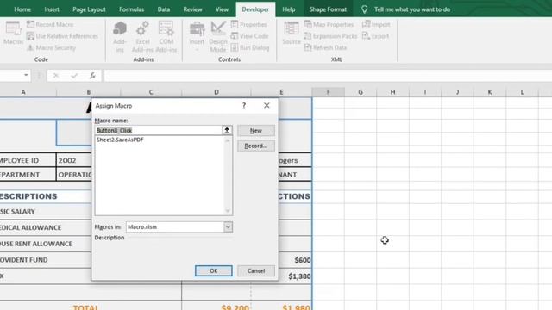
Task: Click the formula enter checkmark icon
Action: point(74,75)
